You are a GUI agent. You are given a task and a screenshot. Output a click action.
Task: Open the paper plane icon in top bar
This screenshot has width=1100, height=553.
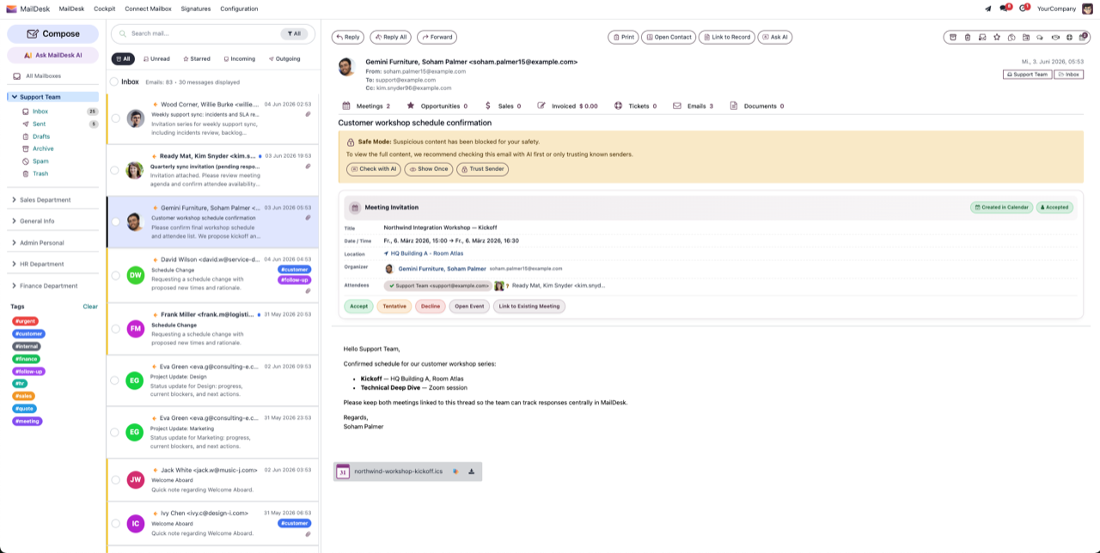coord(987,9)
